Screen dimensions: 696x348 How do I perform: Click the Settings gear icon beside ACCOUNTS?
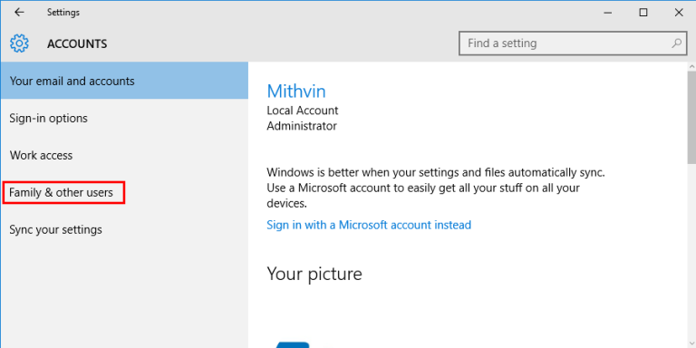tap(19, 43)
